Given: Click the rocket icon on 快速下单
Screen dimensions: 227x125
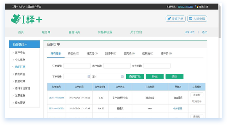Looking at the screenshot, I should click(x=169, y=19).
